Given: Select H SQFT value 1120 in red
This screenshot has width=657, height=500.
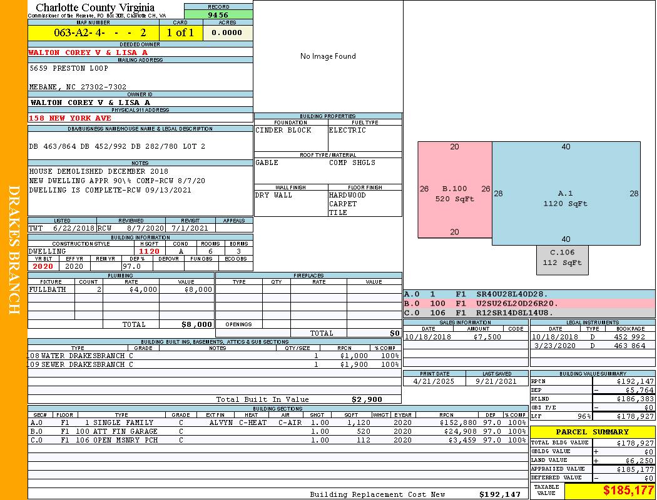Looking at the screenshot, I should (x=149, y=251).
